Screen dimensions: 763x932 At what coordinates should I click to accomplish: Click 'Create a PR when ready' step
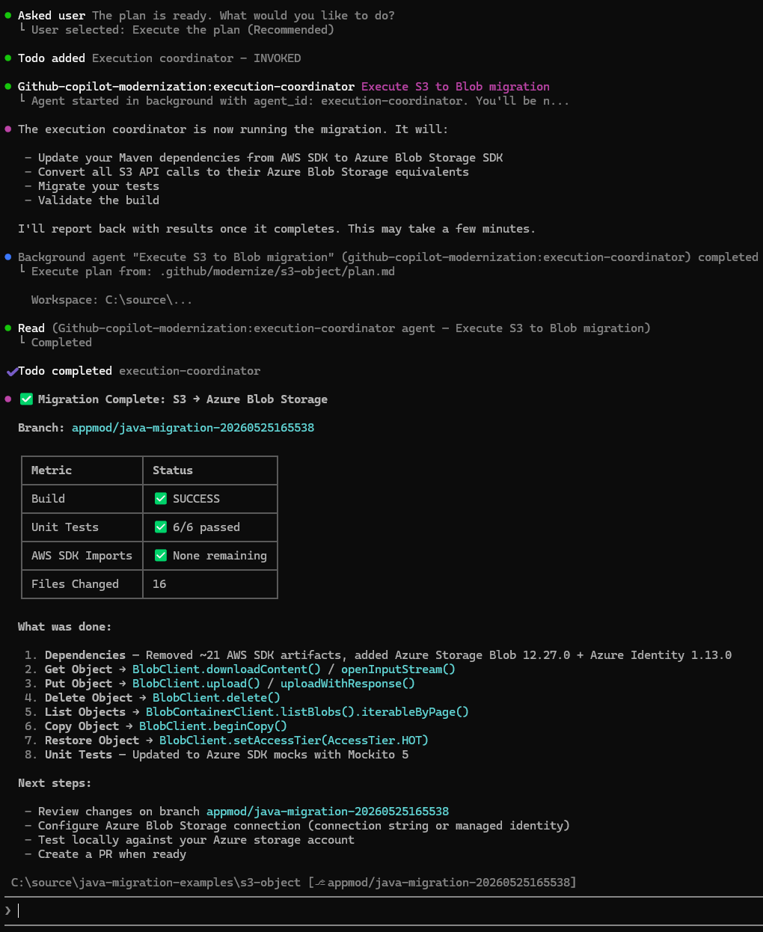(x=112, y=854)
